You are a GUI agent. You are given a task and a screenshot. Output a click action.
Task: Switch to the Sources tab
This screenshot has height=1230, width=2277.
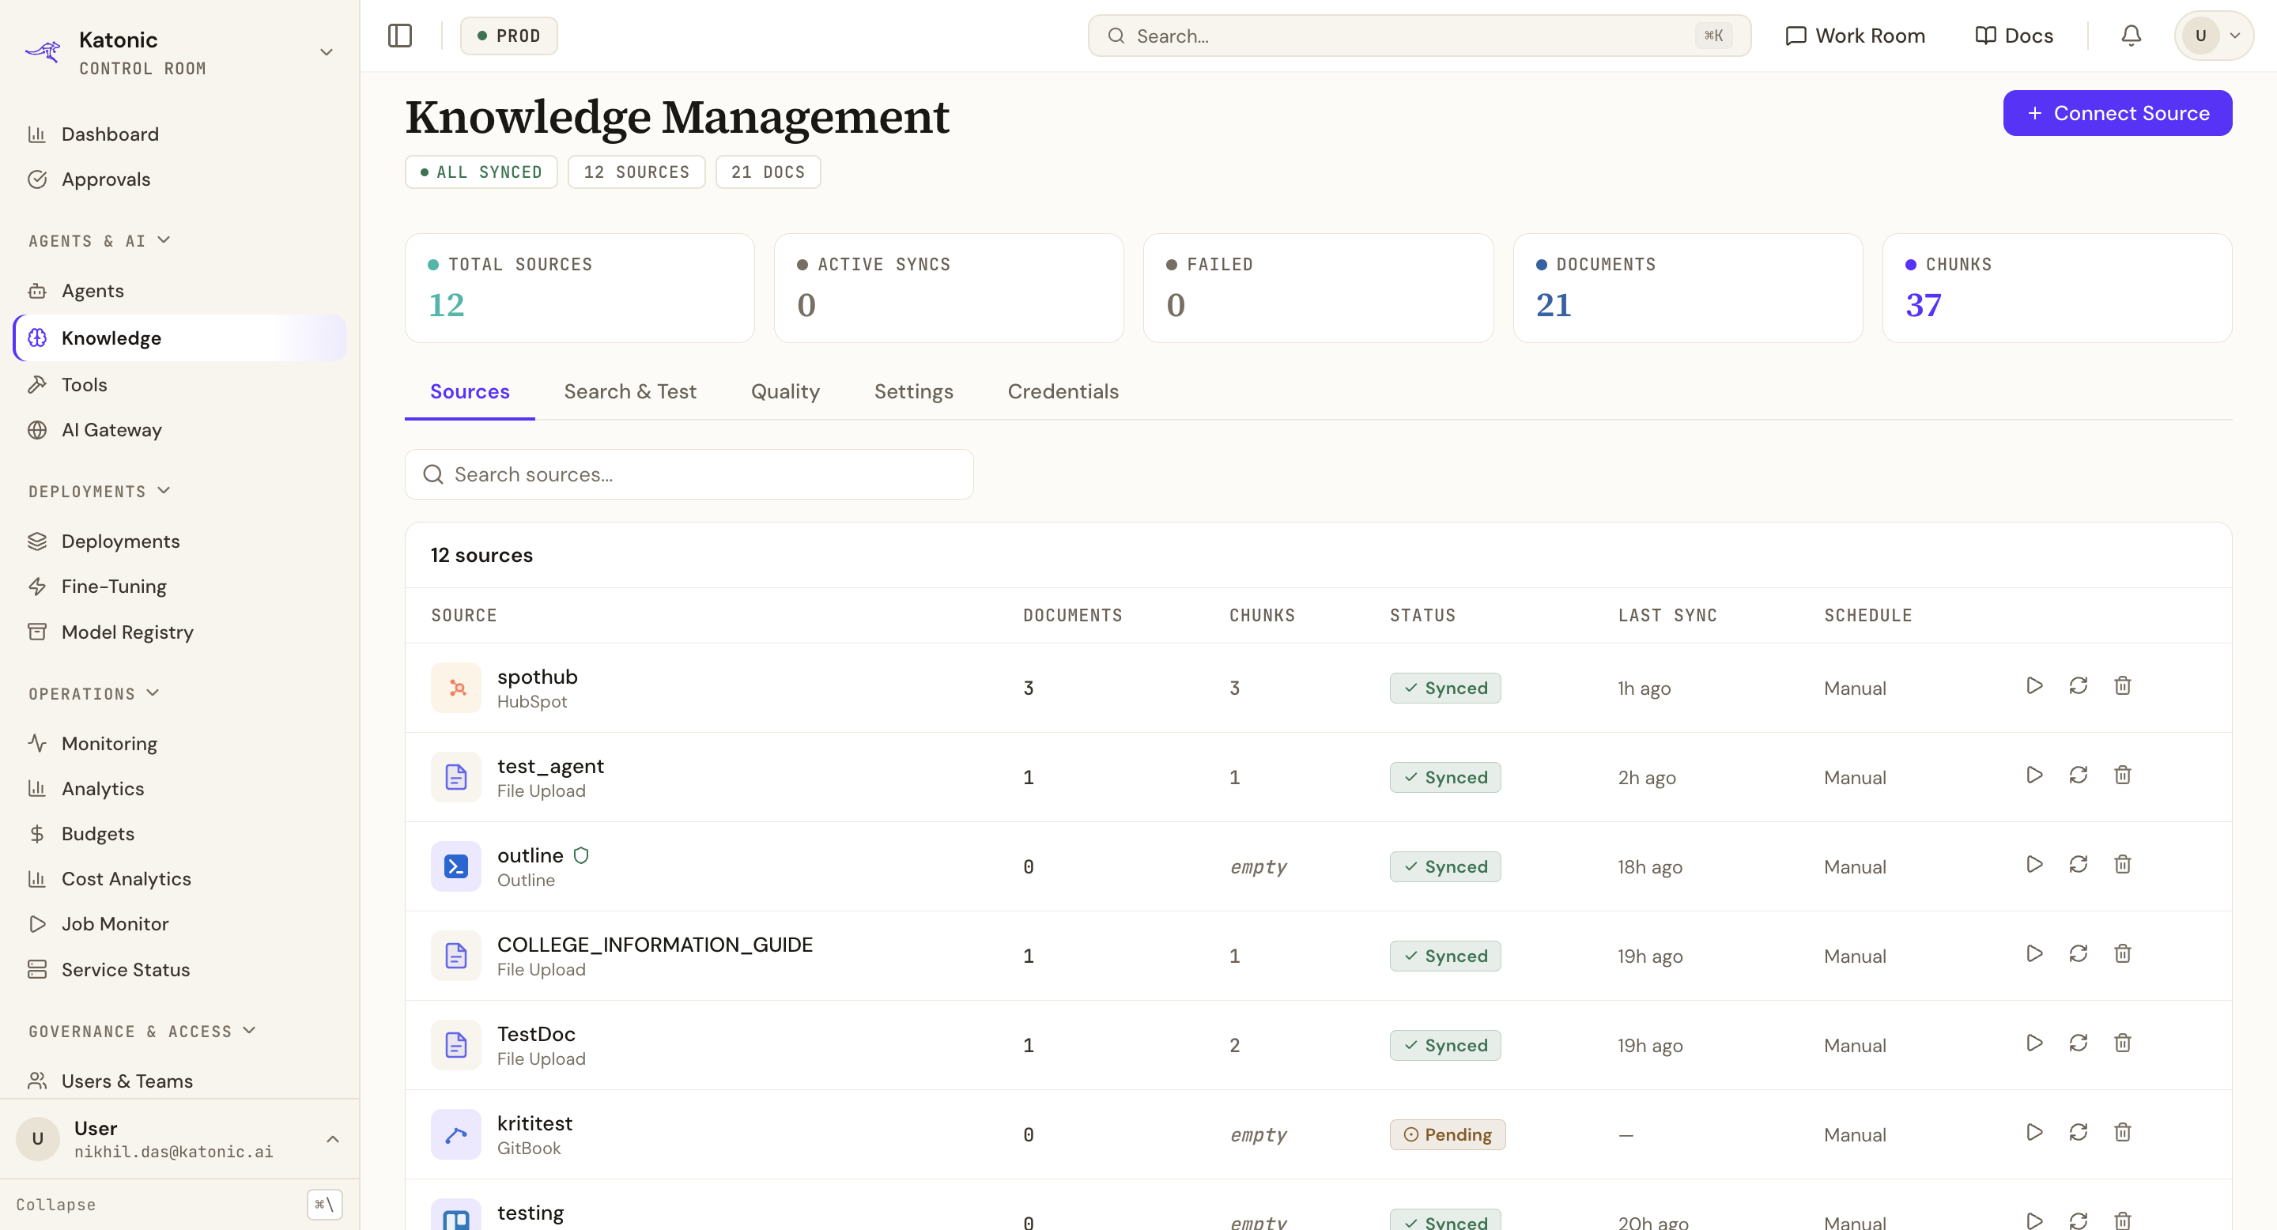click(470, 391)
